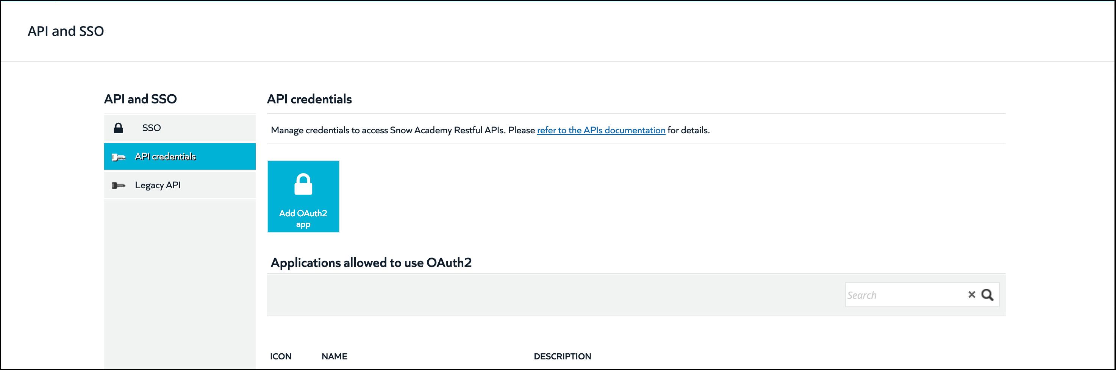Go to Legacy API in the sidebar
This screenshot has height=370, width=1116.
tap(180, 185)
